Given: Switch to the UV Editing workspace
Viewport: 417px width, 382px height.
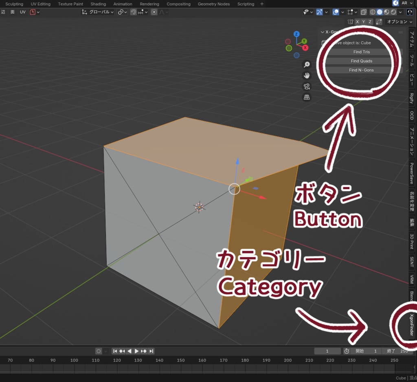Looking at the screenshot, I should tap(40, 4).
